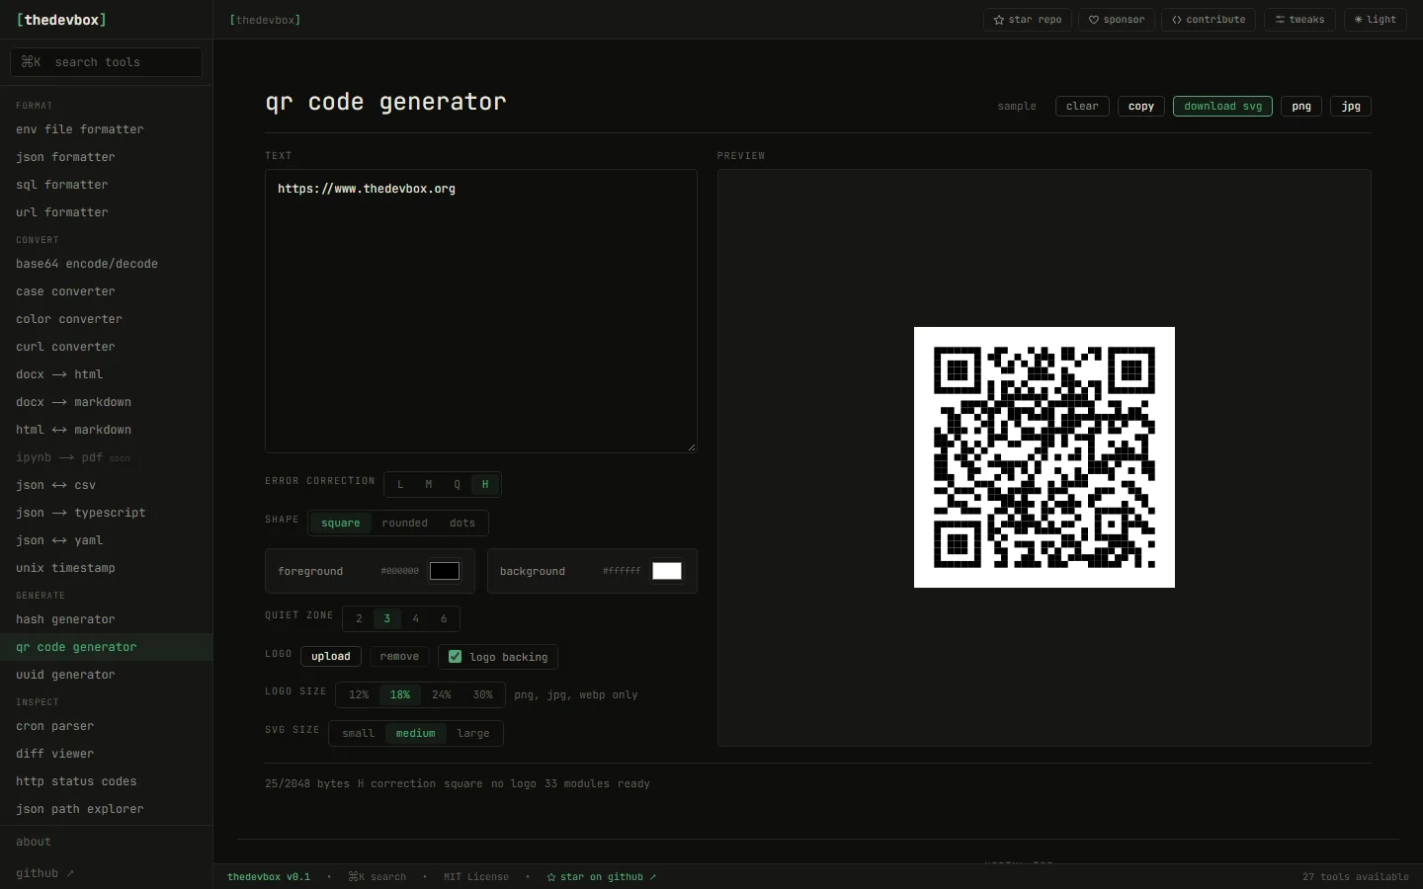Set logo size to 30%
Viewport: 1423px width, 889px height.
point(483,694)
